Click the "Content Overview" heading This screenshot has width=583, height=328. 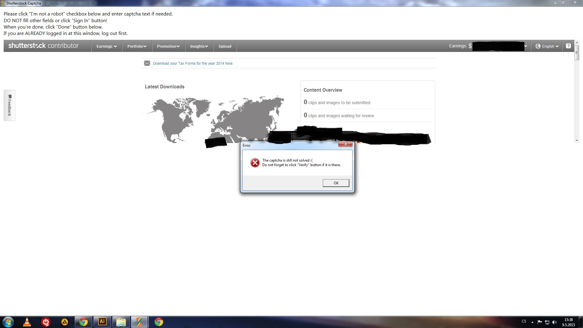tap(323, 90)
